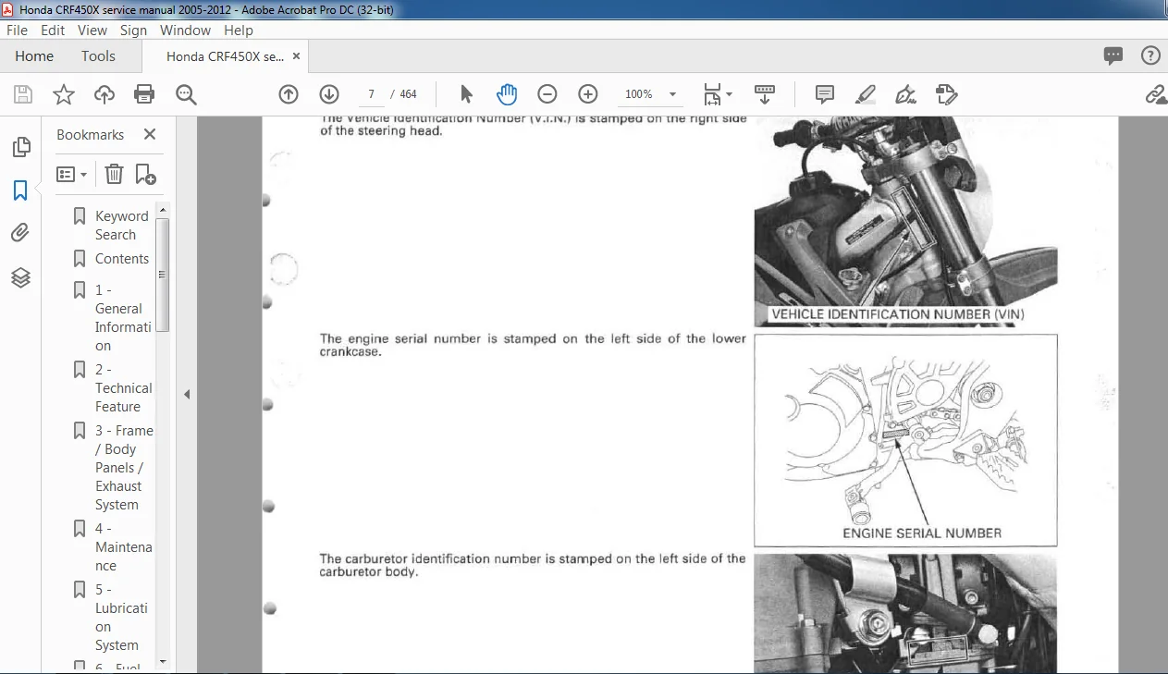Zoom out with minus icon

pyautogui.click(x=547, y=94)
